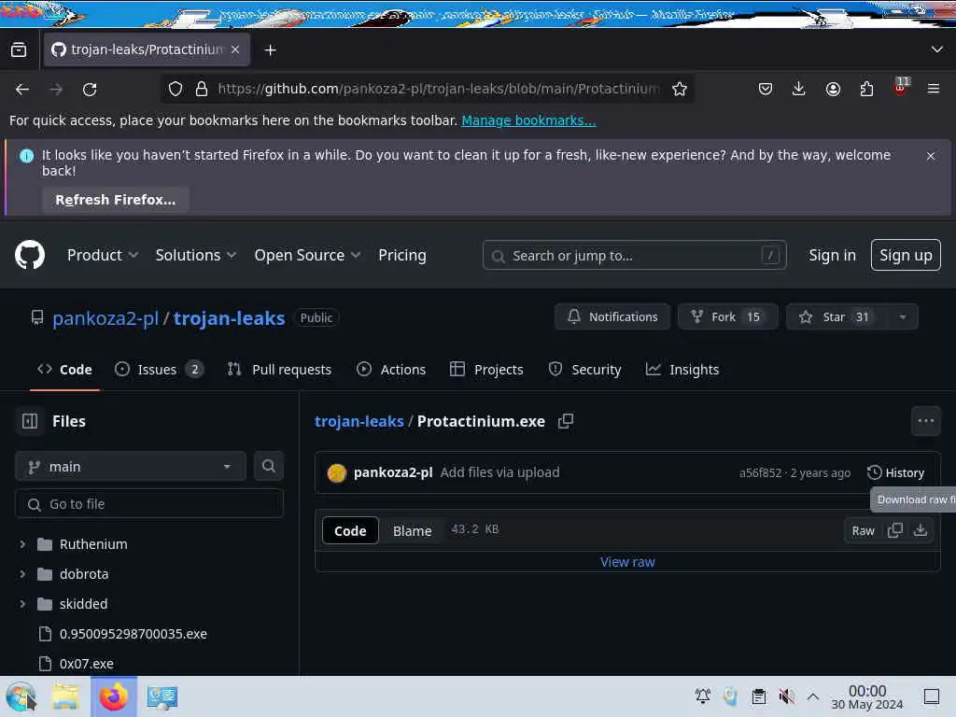This screenshot has width=956, height=717.
Task: Click the uBlock extension icon with badge
Action: click(x=901, y=87)
